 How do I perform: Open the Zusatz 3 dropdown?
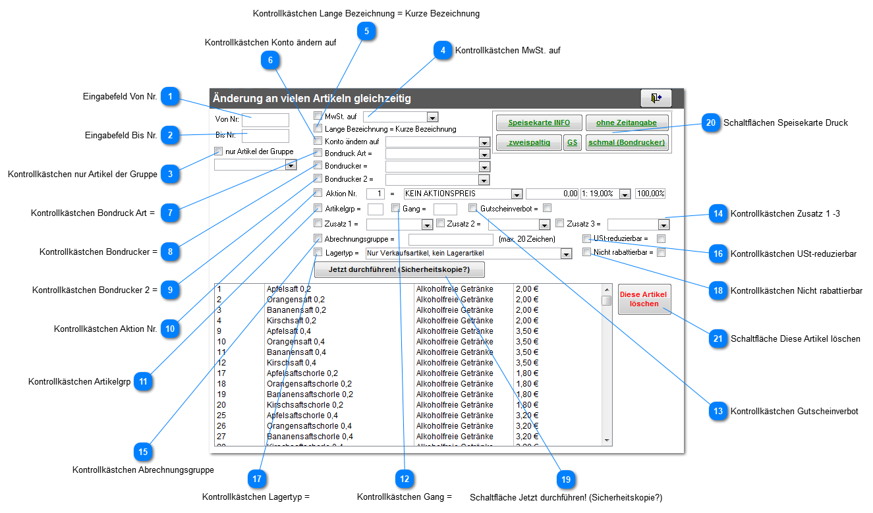coord(663,225)
